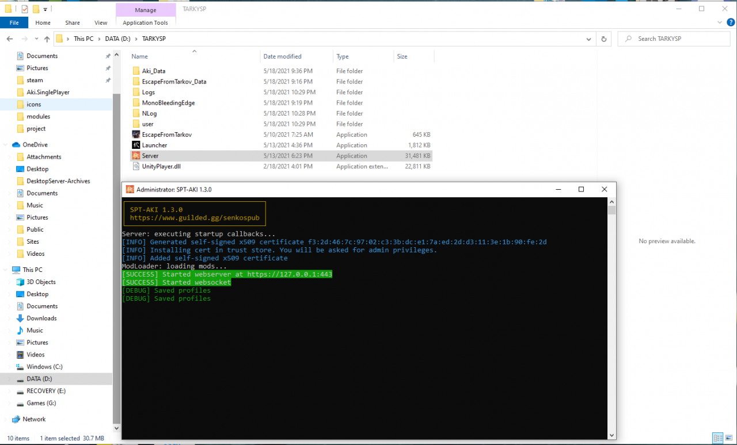
Task: Collapse the OneDrive tree node
Action: pyautogui.click(x=6, y=145)
